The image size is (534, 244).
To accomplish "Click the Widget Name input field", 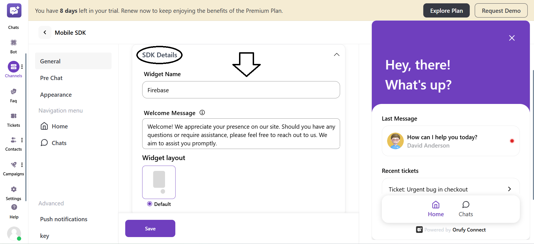I will 241,90.
